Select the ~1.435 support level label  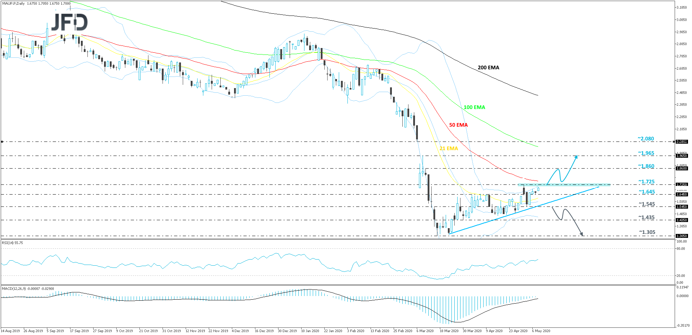646,217
